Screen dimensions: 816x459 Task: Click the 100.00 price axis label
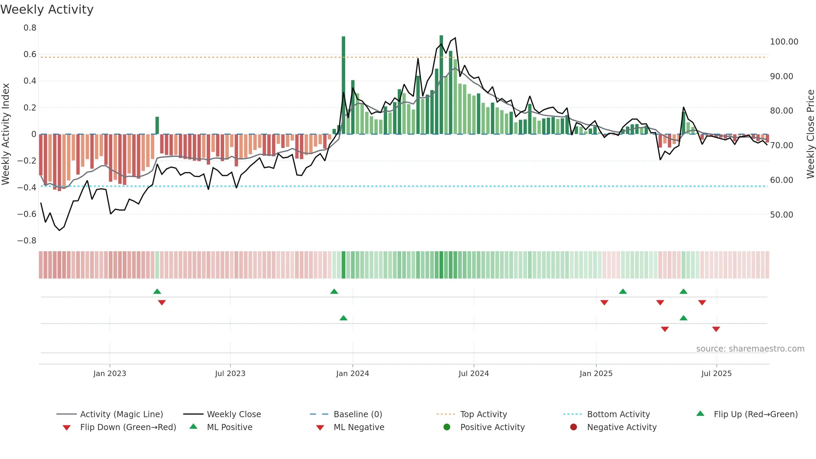[x=784, y=42]
